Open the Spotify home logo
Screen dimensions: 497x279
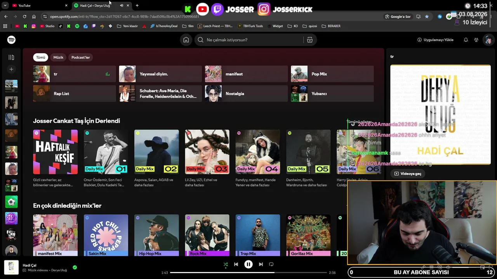pos(11,40)
